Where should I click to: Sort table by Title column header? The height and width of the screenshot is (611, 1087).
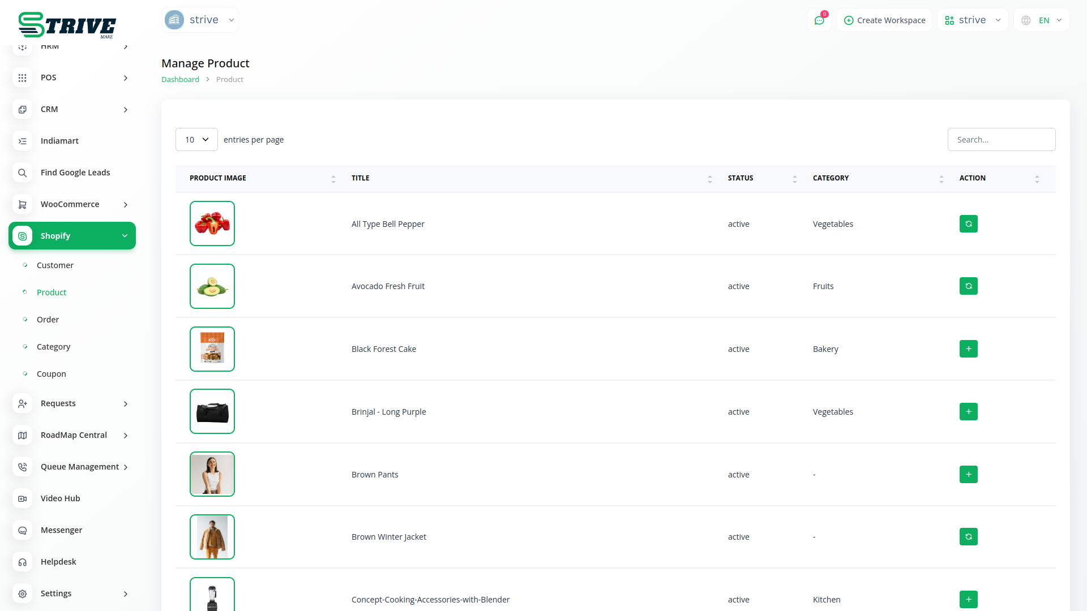tap(360, 178)
